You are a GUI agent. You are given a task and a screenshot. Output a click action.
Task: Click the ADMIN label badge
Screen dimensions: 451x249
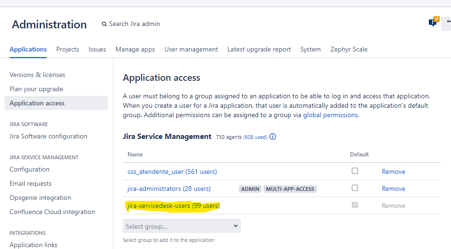tap(250, 189)
